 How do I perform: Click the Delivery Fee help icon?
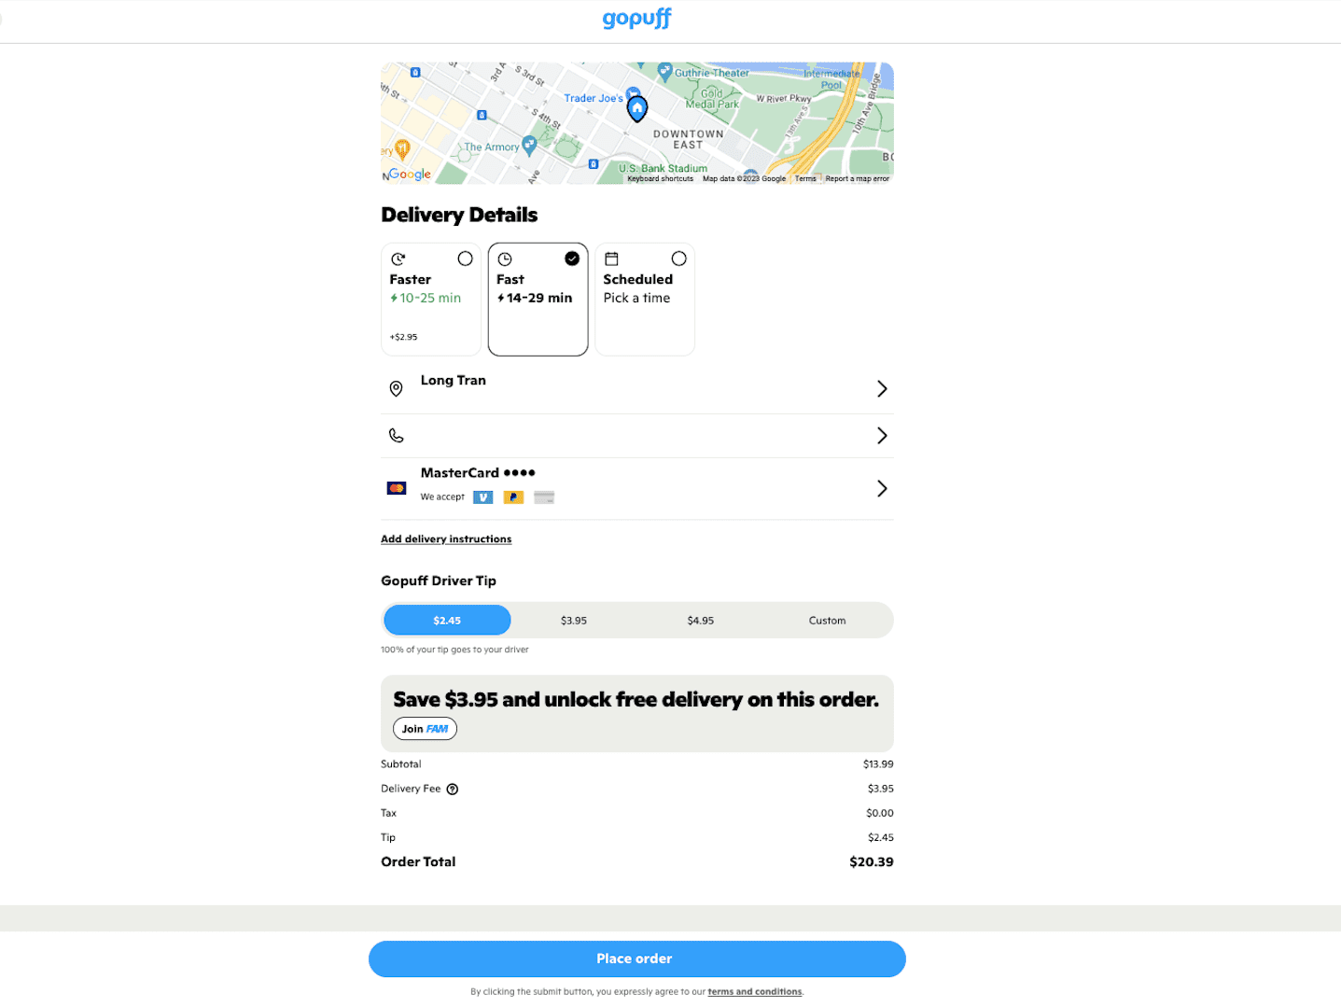point(453,789)
